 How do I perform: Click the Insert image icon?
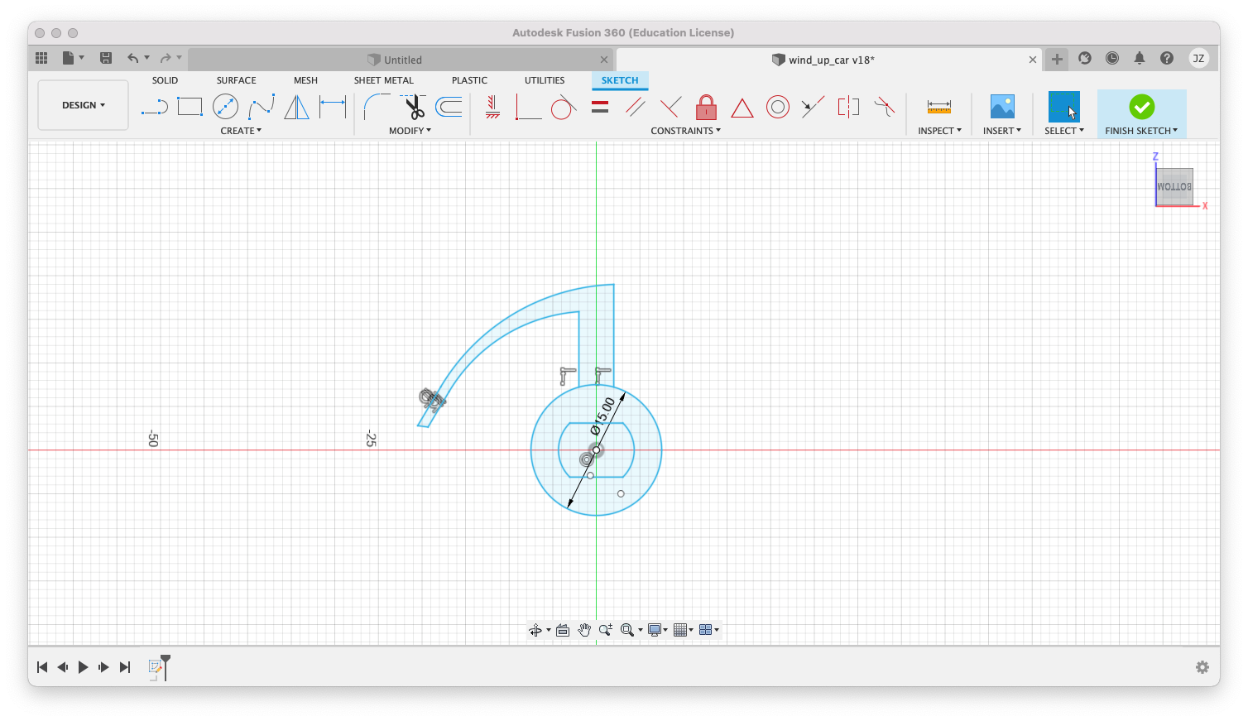1002,107
